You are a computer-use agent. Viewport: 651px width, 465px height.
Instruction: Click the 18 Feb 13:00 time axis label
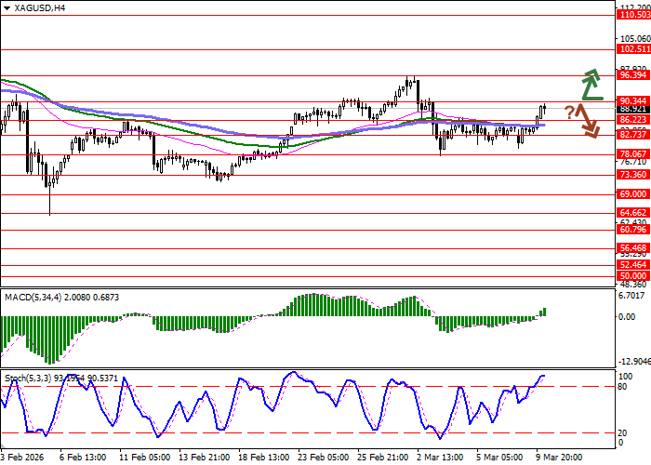pos(265,458)
